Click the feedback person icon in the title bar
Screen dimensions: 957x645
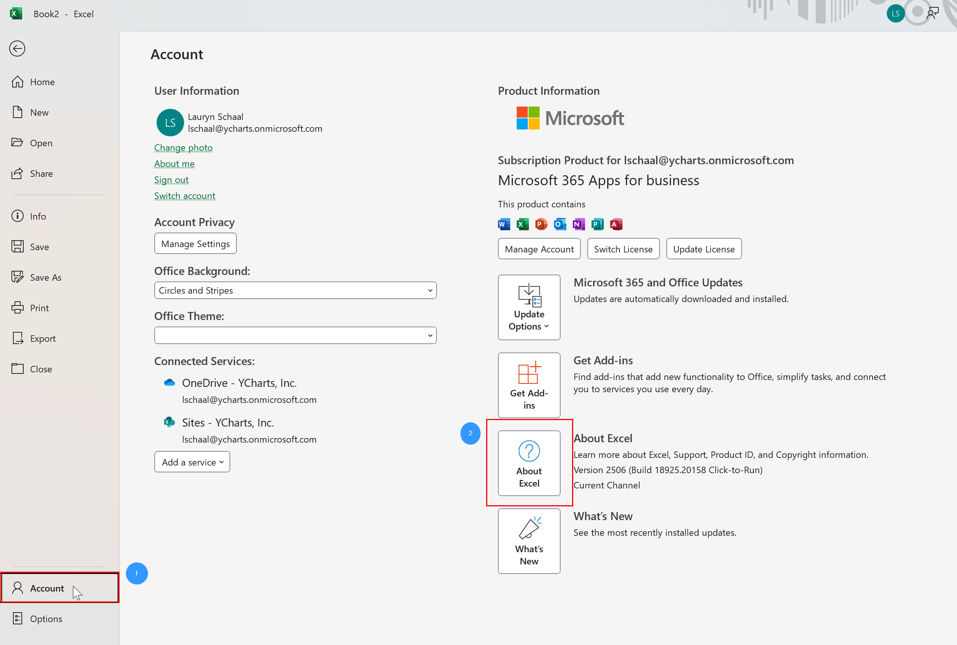pos(932,14)
